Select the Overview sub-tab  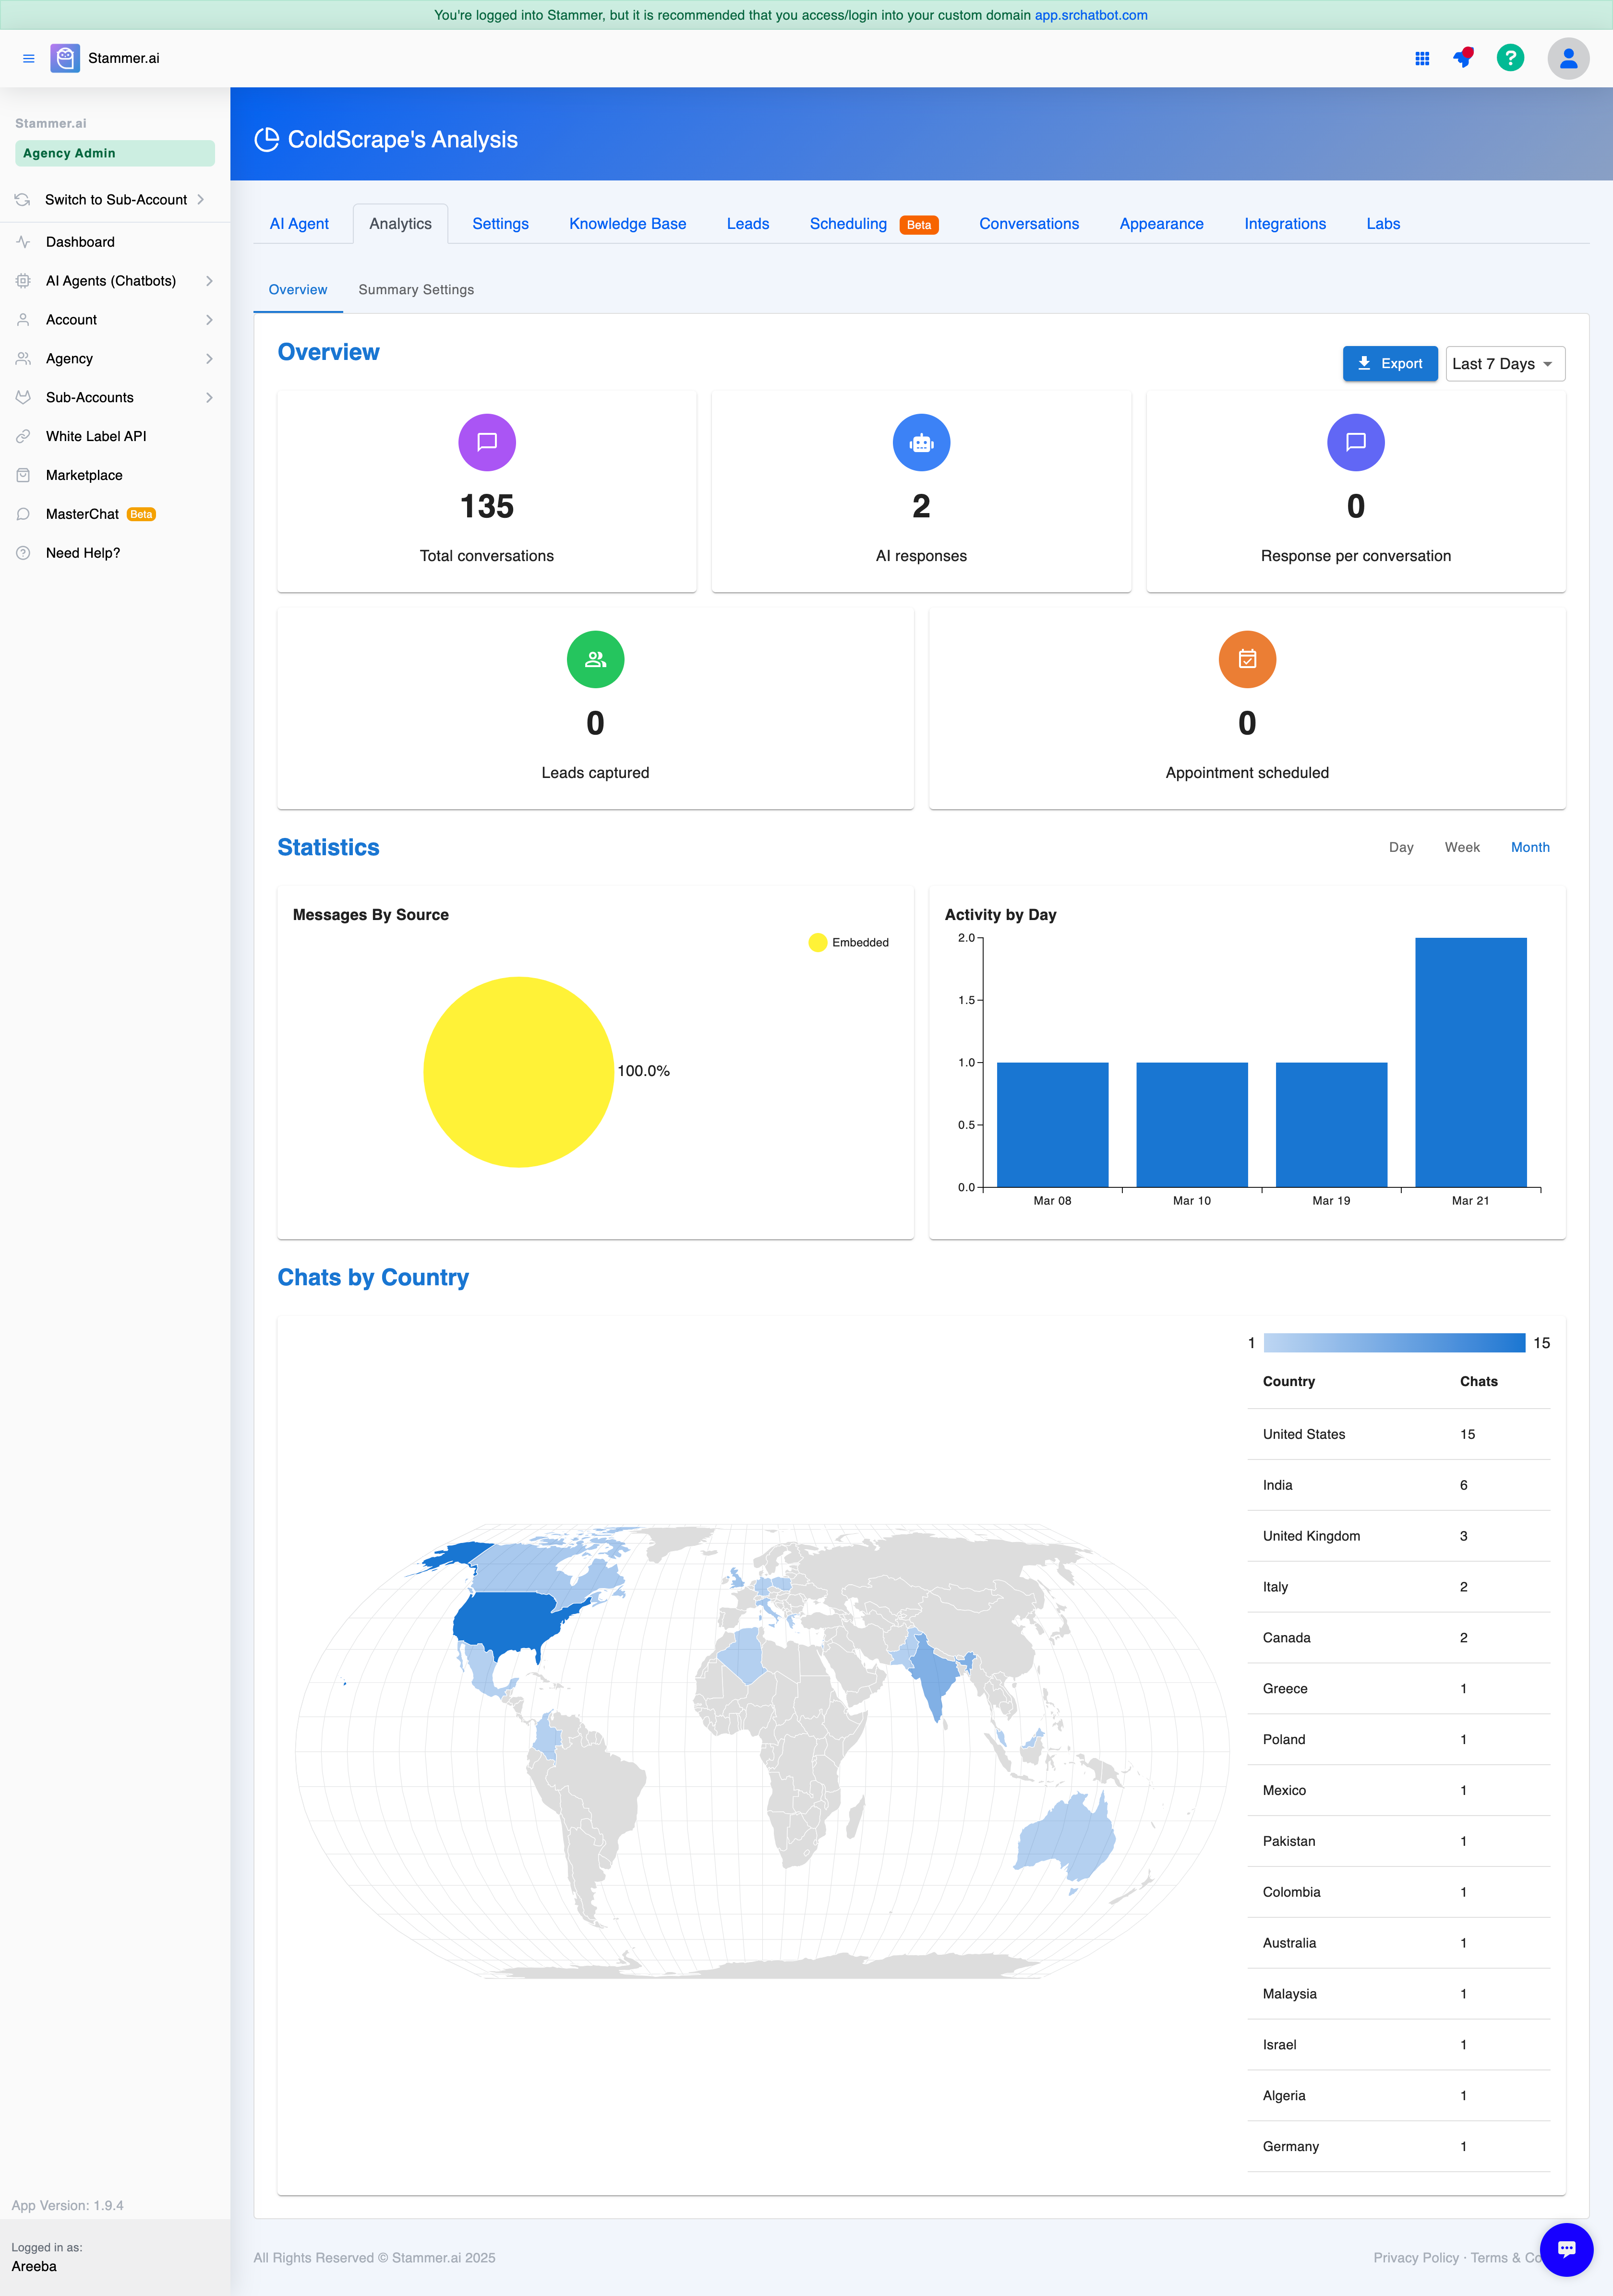point(298,290)
